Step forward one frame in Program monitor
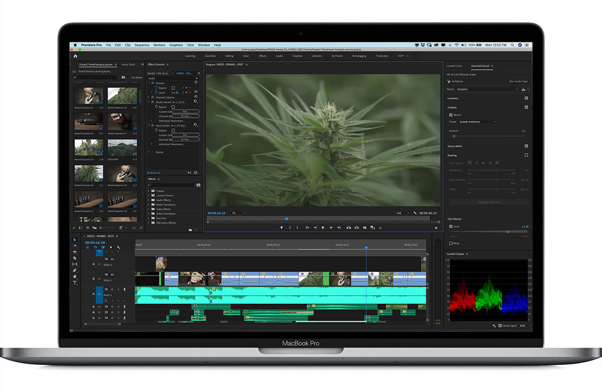Screen dimensions: 602x390 pyautogui.click(x=331, y=227)
